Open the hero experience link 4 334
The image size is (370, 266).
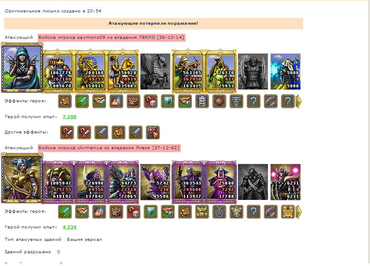tap(69, 227)
